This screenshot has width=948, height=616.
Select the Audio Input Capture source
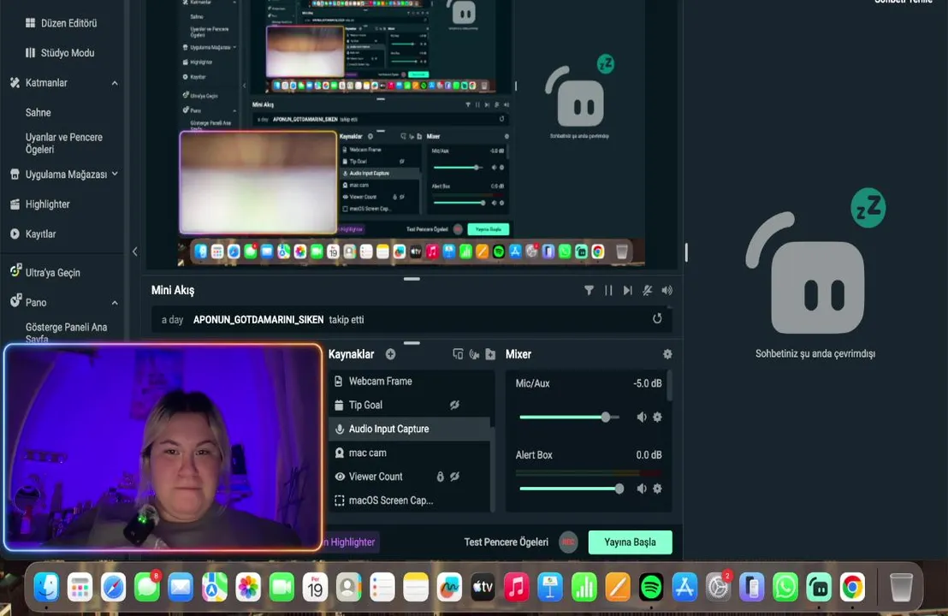412,429
